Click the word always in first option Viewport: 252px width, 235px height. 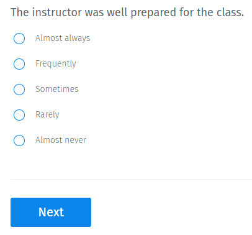(78, 39)
